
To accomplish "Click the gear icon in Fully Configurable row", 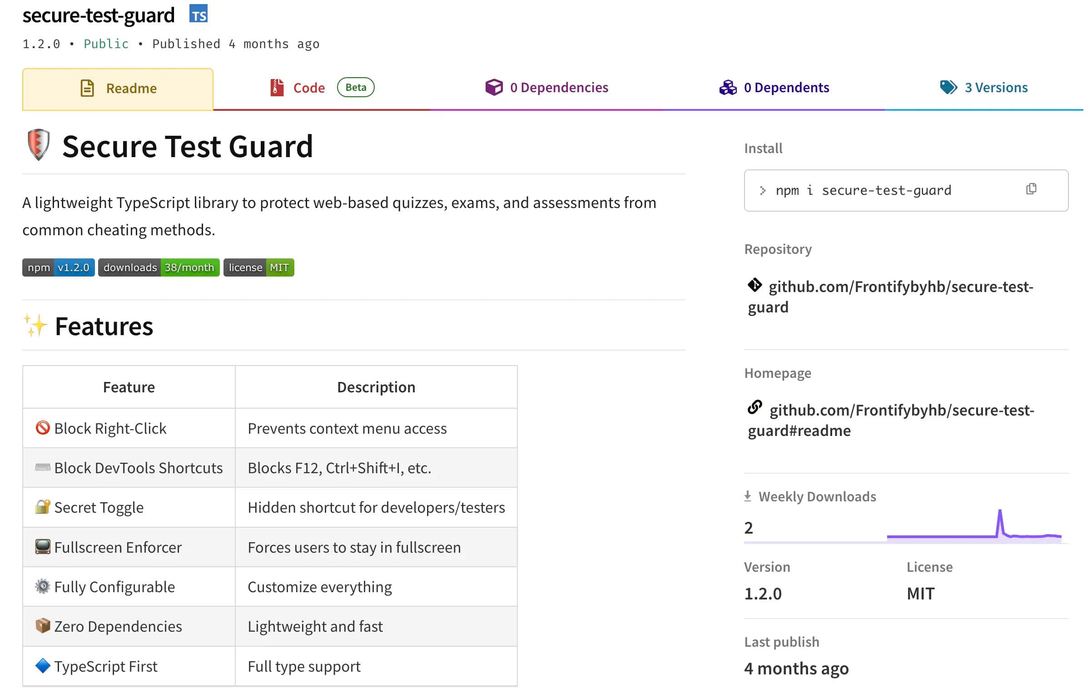I will 43,586.
